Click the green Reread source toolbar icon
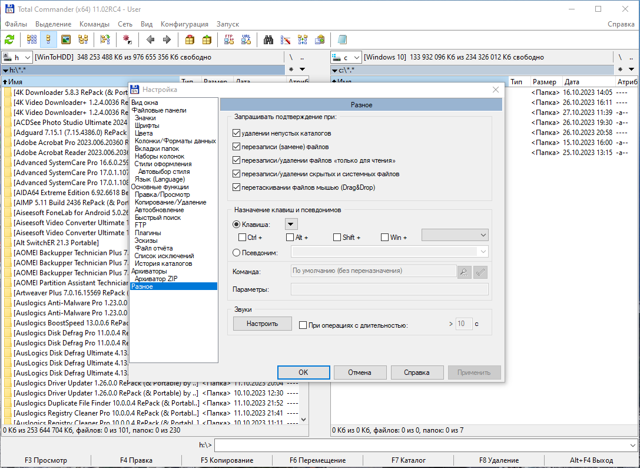The width and height of the screenshot is (640, 468). click(x=9, y=39)
